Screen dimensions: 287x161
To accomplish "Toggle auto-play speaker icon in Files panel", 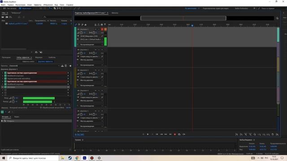I will pos(41,52).
